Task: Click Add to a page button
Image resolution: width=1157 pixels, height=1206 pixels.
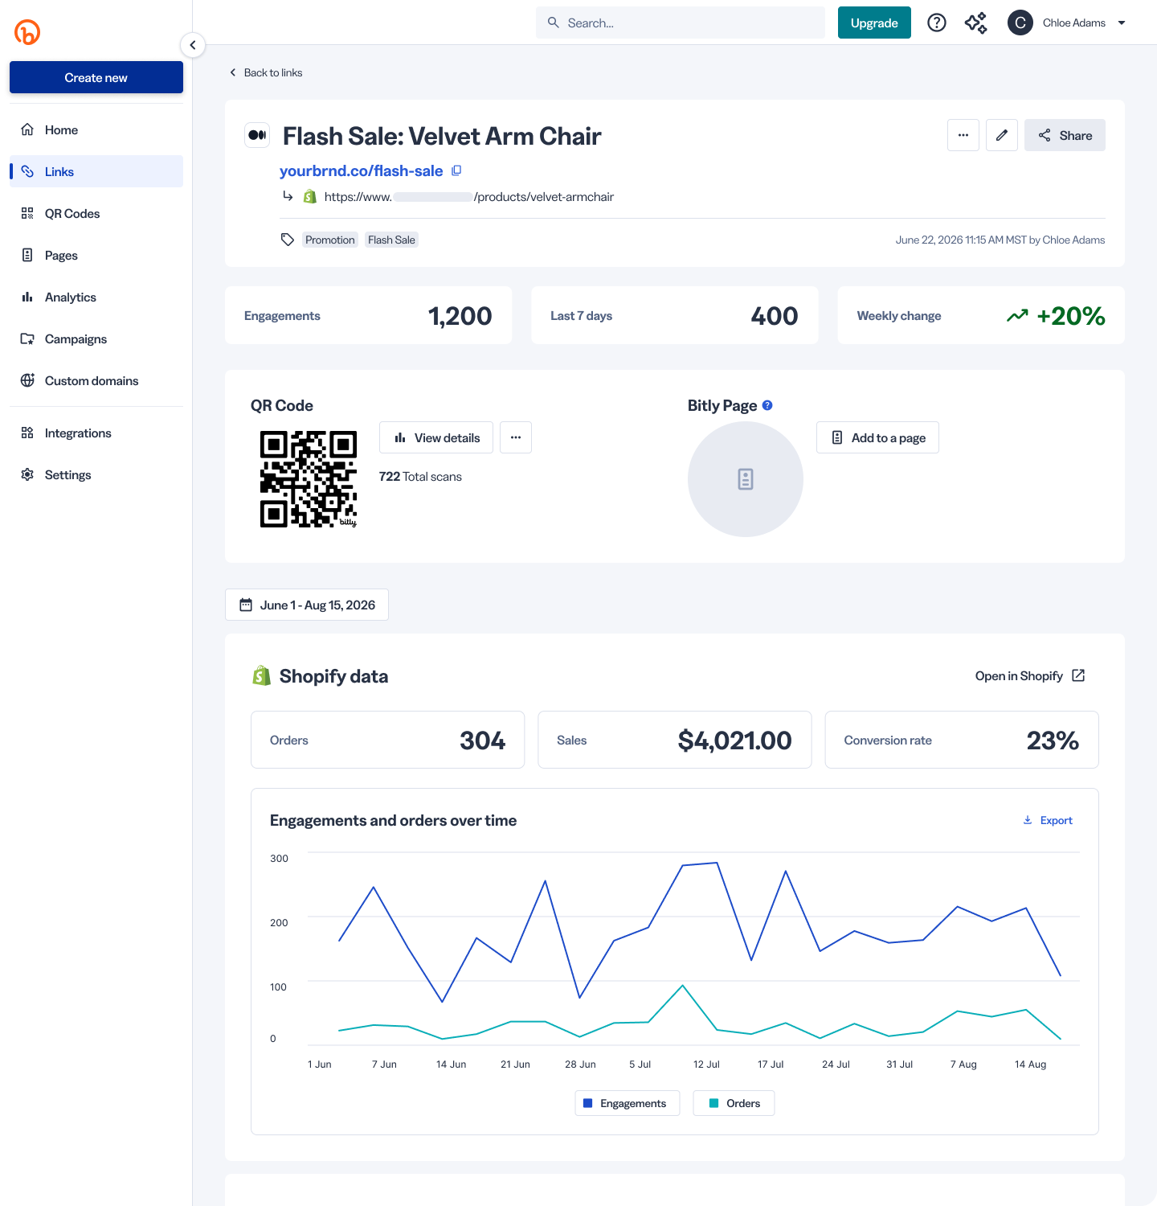Action: (x=877, y=437)
